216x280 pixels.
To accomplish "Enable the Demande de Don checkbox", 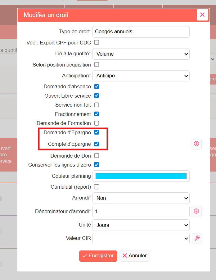I will (x=97, y=155).
